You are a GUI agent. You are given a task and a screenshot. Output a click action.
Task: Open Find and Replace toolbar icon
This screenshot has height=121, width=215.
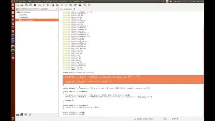[x=57, y=5]
